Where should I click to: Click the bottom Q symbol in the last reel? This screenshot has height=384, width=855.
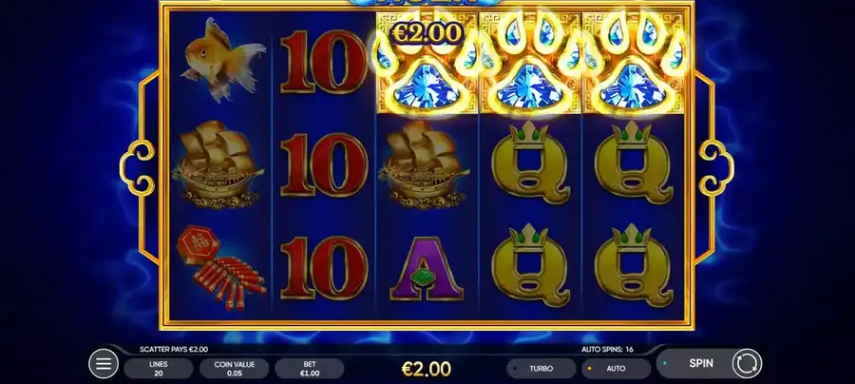(633, 265)
